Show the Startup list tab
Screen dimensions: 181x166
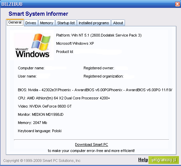[x=66, y=23]
